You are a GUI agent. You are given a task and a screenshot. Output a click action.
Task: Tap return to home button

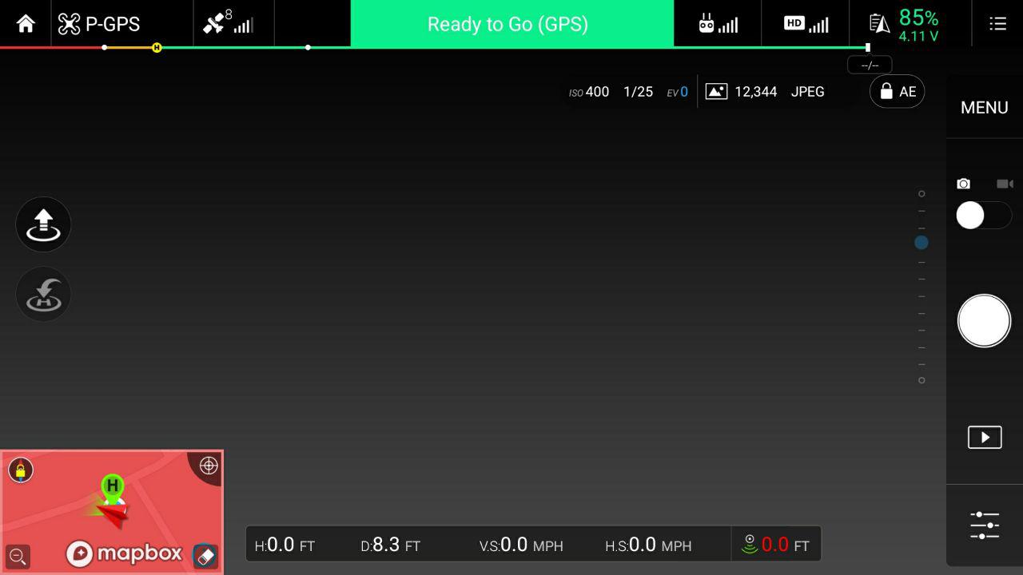[43, 294]
